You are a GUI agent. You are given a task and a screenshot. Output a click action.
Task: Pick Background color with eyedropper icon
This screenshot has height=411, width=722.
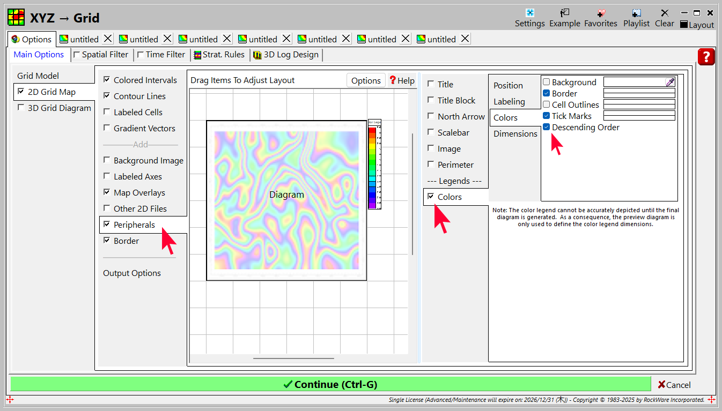pos(670,82)
